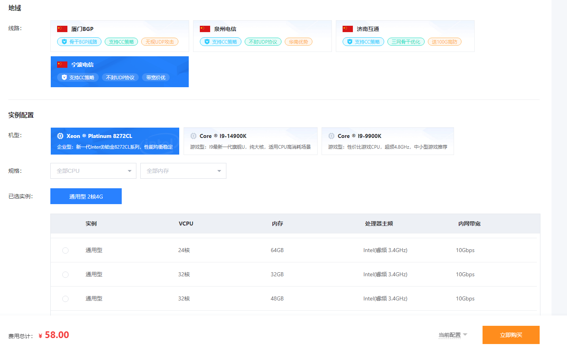The height and width of the screenshot is (348, 567).
Task: Click the chip icon beside Core I9-9900K
Action: [x=331, y=136]
